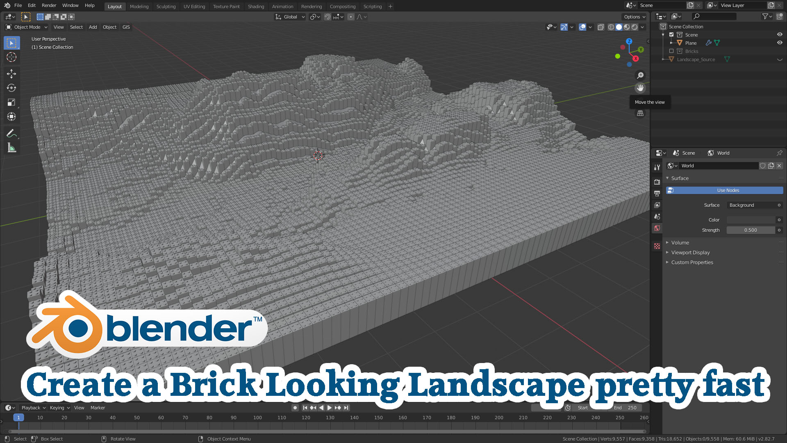Duplicate the World datablock
787x443 pixels.
click(771, 166)
